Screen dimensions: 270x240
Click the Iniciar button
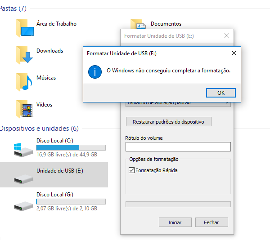(x=175, y=222)
